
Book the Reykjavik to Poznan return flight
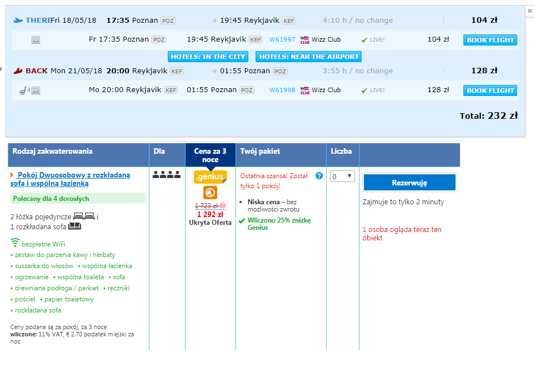click(490, 90)
